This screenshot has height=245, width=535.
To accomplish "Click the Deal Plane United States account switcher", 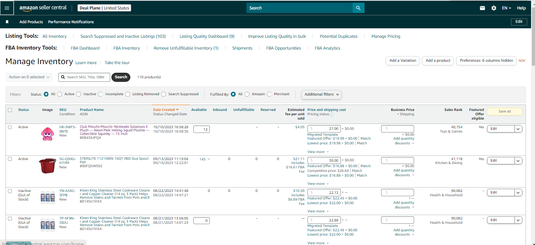I will [x=104, y=8].
